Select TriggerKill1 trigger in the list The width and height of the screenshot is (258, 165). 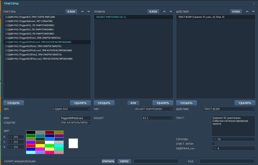point(30,25)
